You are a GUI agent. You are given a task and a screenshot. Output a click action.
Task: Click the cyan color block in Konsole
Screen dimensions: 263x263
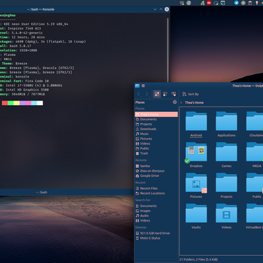point(34,103)
